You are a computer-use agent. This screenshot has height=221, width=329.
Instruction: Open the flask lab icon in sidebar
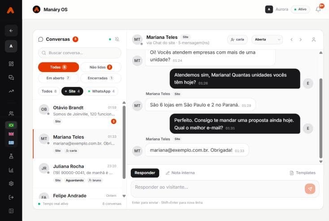pyautogui.click(x=11, y=156)
